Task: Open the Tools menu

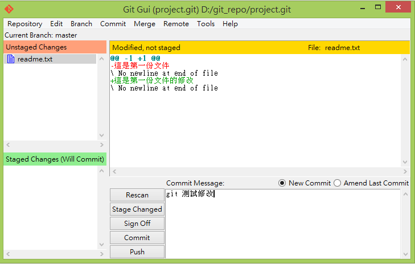Action: click(206, 24)
